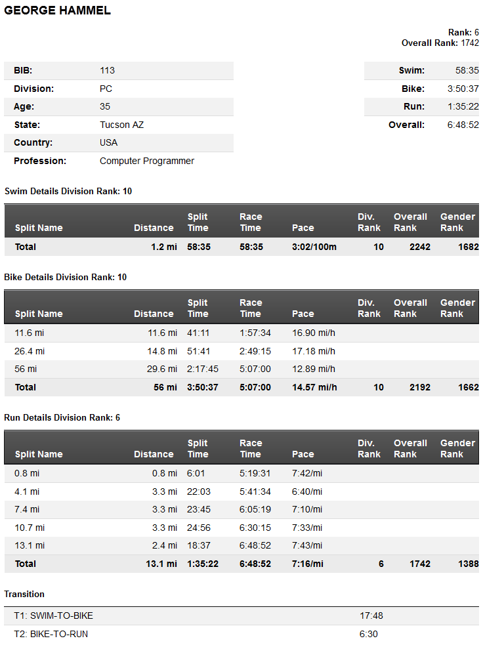Click the Pace column header in Swim table
Image resolution: width=483 pixels, height=647 pixels.
[303, 228]
